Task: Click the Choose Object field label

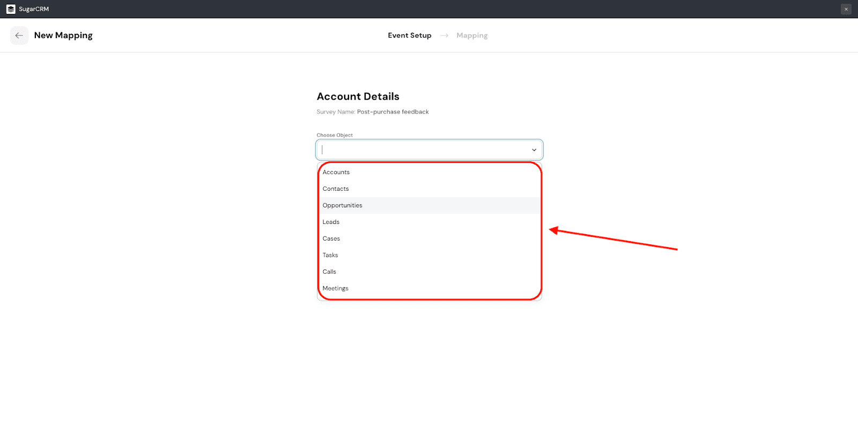Action: click(x=335, y=135)
